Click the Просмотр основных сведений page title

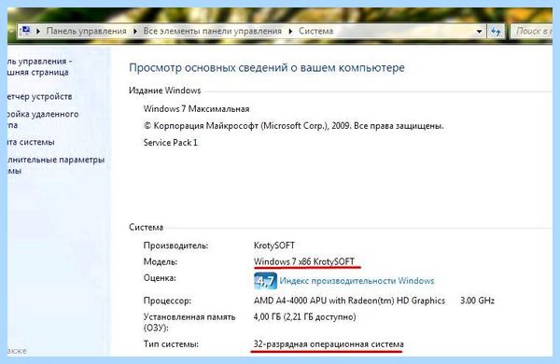(267, 67)
